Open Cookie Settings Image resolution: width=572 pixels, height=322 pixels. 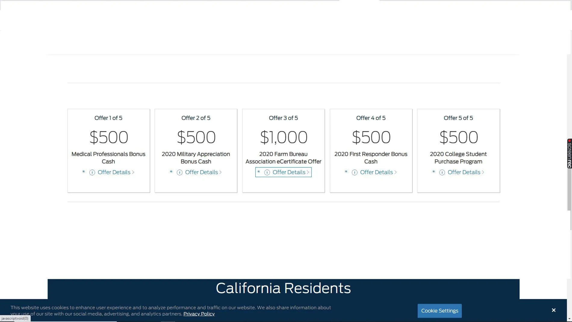[440, 311]
